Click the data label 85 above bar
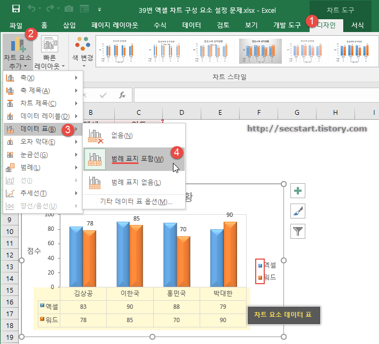The height and width of the screenshot is (344, 379). [x=137, y=218]
